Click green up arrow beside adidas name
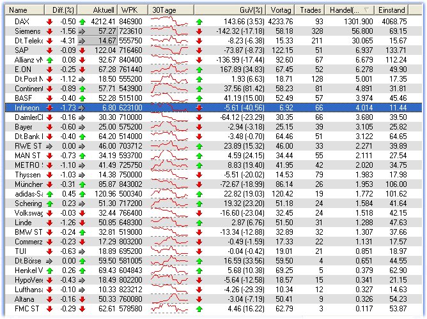The width and height of the screenshot is (427, 319). tap(49, 194)
